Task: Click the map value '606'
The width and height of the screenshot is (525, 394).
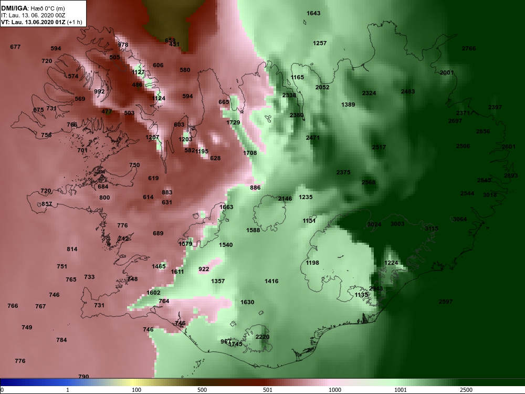Action: pyautogui.click(x=159, y=65)
